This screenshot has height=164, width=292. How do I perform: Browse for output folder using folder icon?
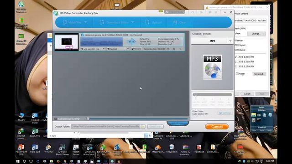(143, 127)
